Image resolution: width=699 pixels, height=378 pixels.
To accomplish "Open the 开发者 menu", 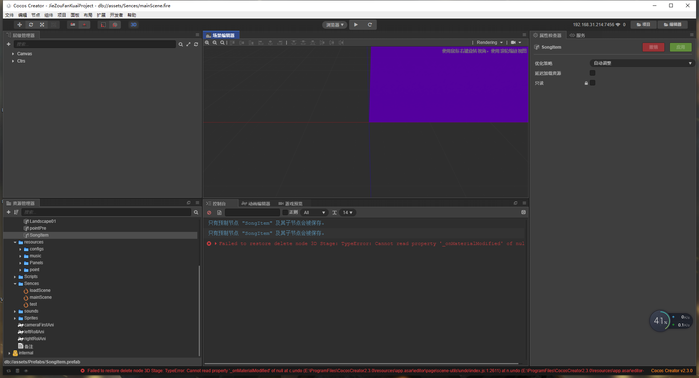I will pos(116,15).
